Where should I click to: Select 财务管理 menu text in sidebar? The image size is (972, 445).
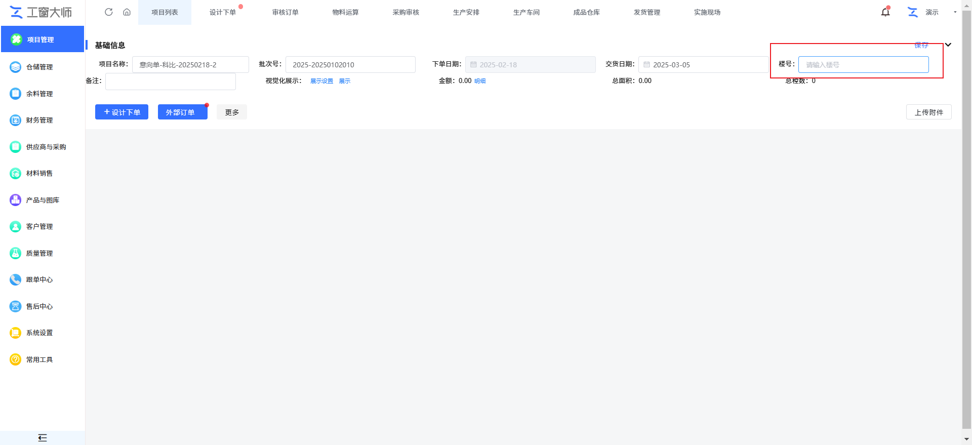(x=39, y=120)
